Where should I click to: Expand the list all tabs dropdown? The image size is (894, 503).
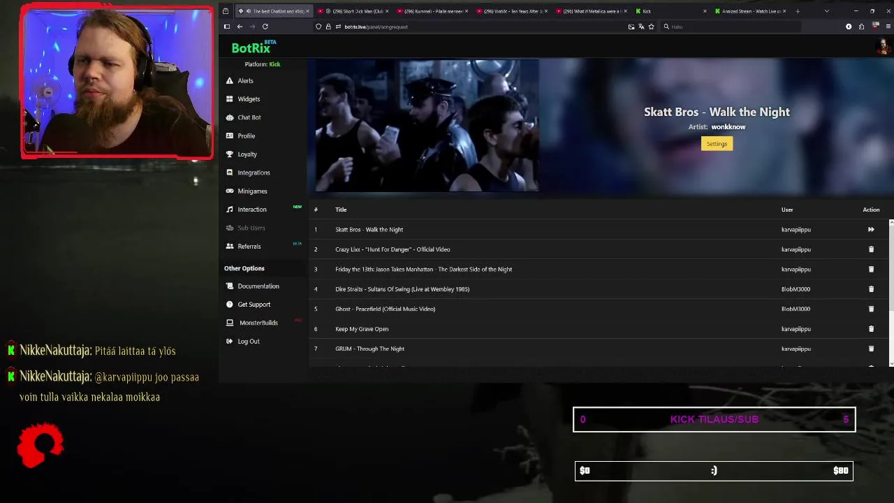pos(826,11)
